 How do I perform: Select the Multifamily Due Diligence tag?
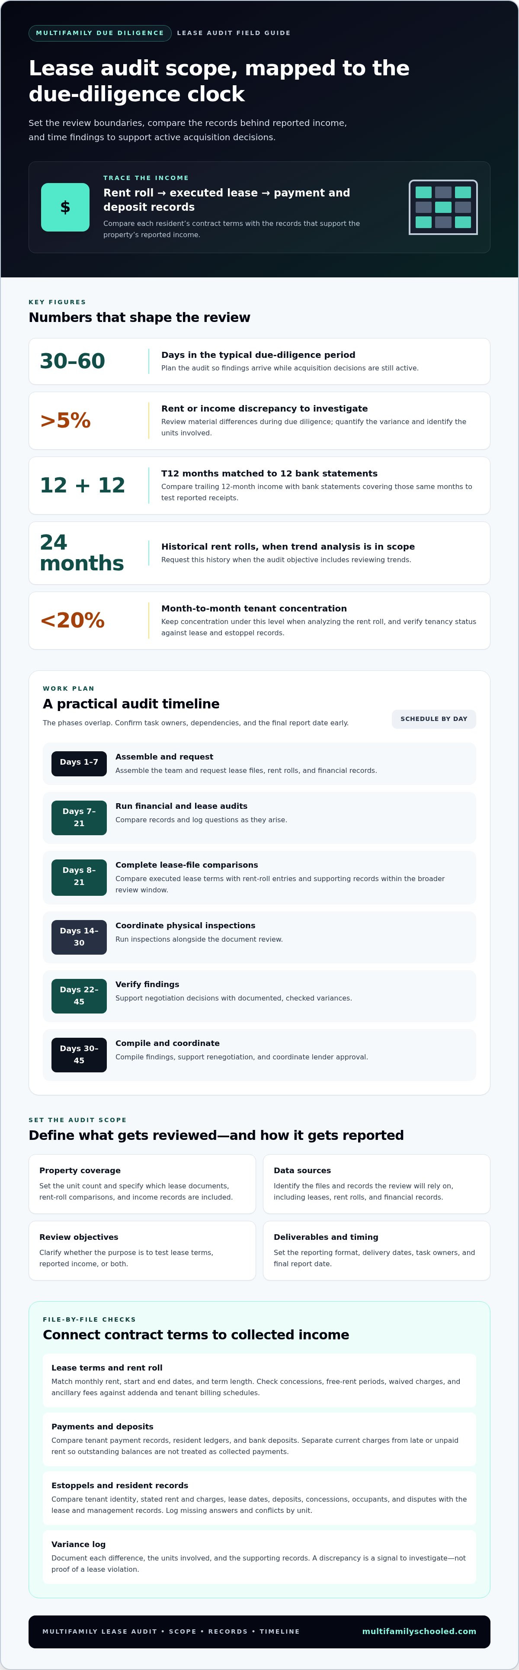(x=100, y=33)
